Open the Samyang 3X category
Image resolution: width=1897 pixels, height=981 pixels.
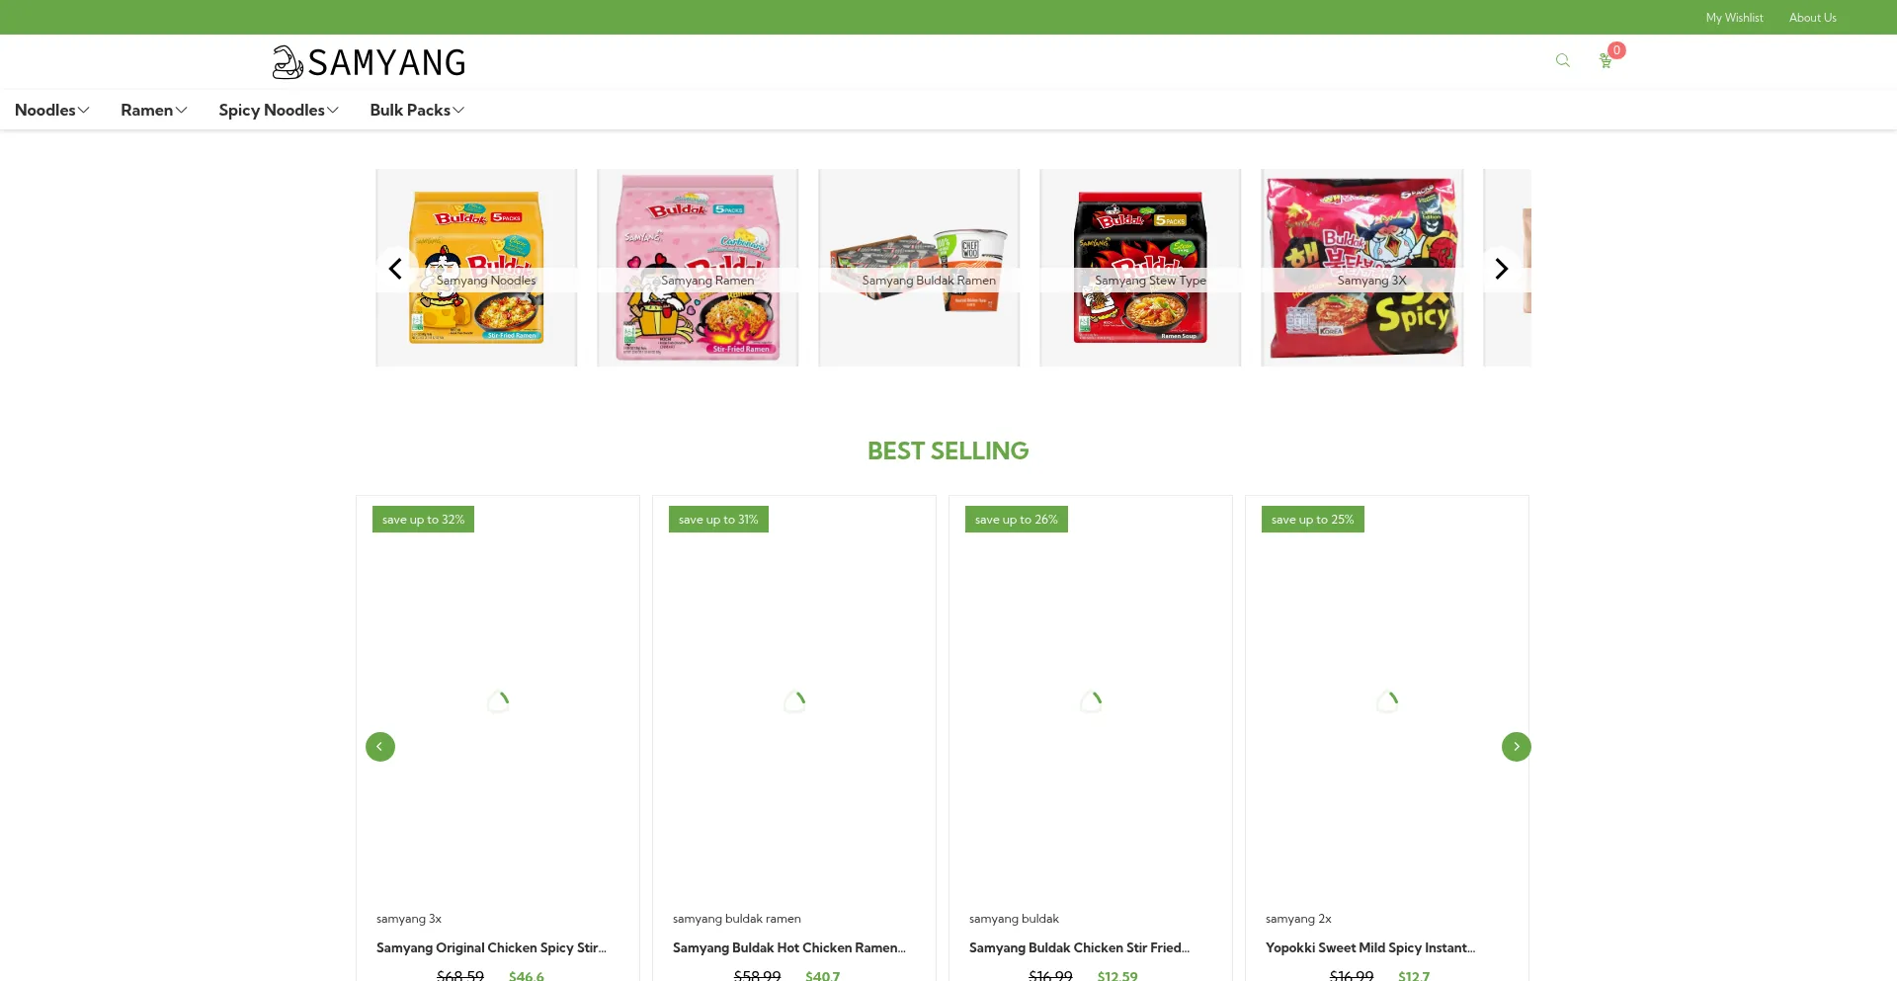(x=1362, y=268)
